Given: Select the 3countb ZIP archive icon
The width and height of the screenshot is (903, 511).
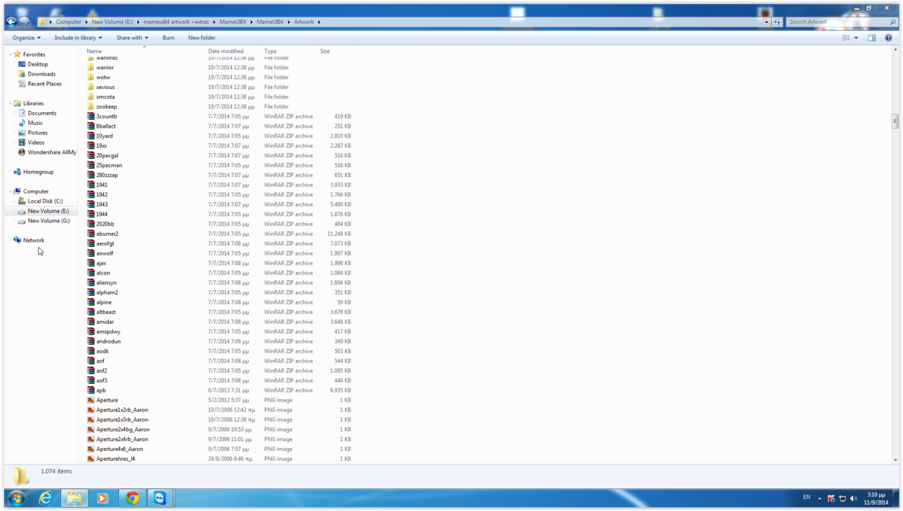Looking at the screenshot, I should [x=90, y=116].
